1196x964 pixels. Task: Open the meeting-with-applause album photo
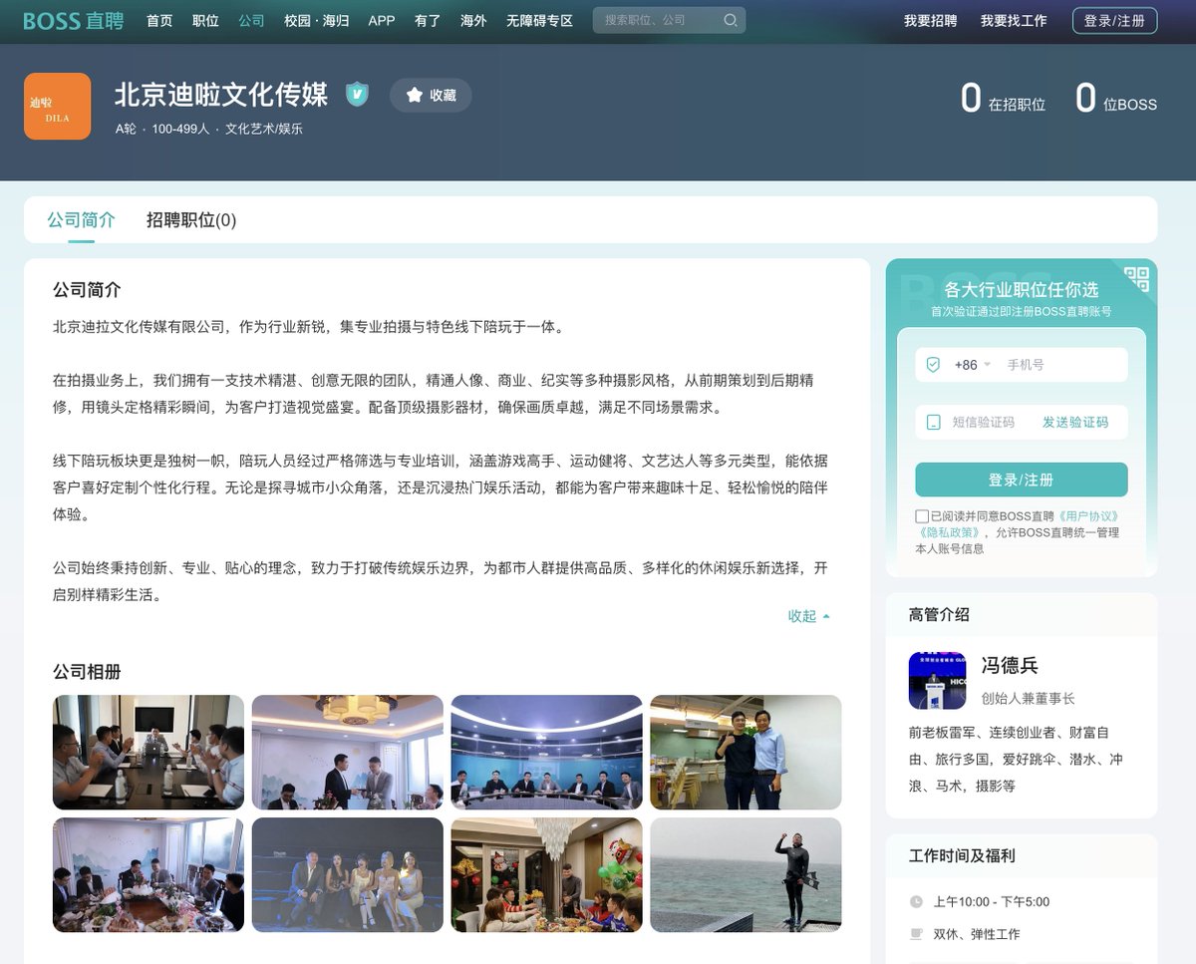click(x=149, y=752)
